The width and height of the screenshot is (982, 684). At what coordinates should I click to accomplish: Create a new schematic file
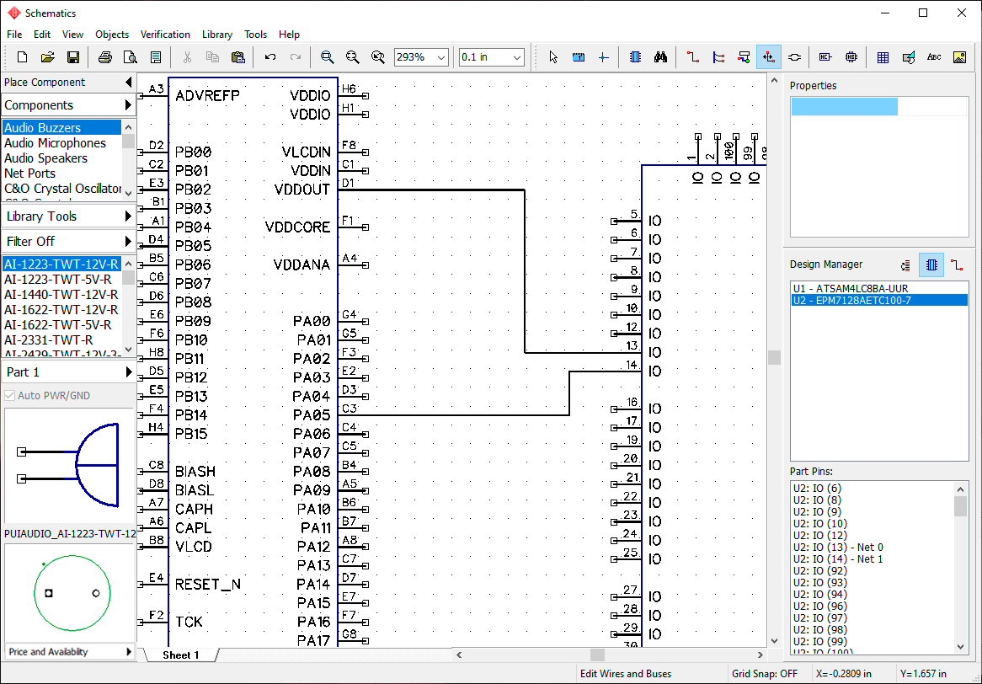[22, 57]
